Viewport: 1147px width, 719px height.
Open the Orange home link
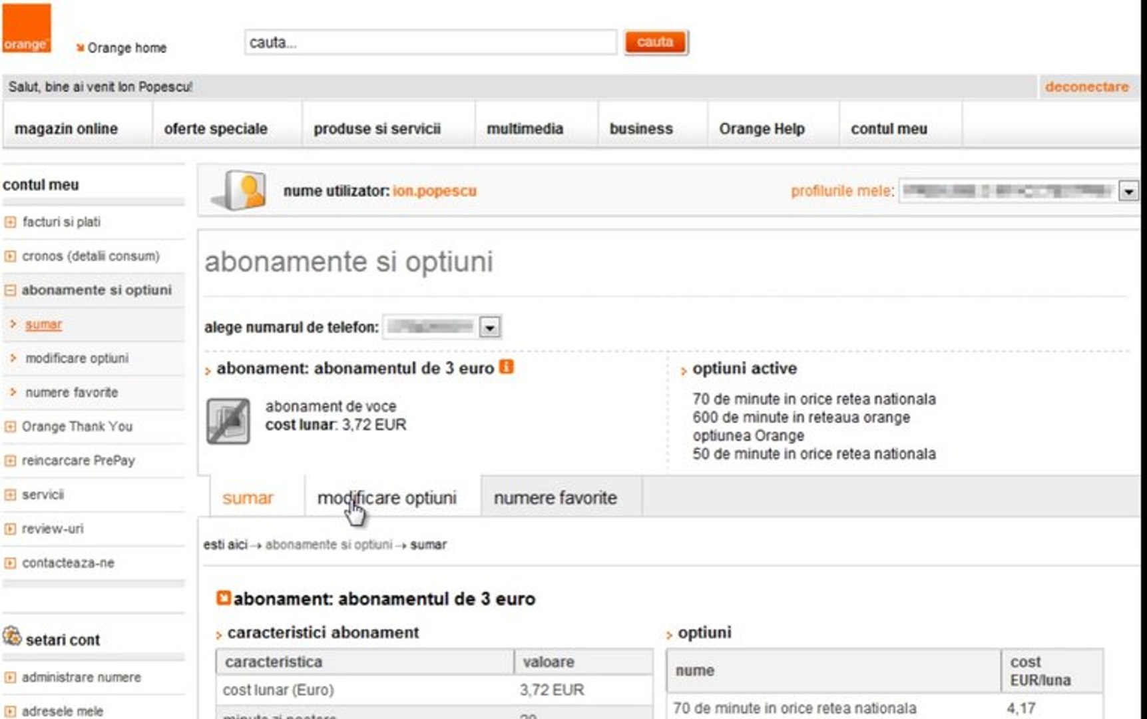click(x=126, y=48)
